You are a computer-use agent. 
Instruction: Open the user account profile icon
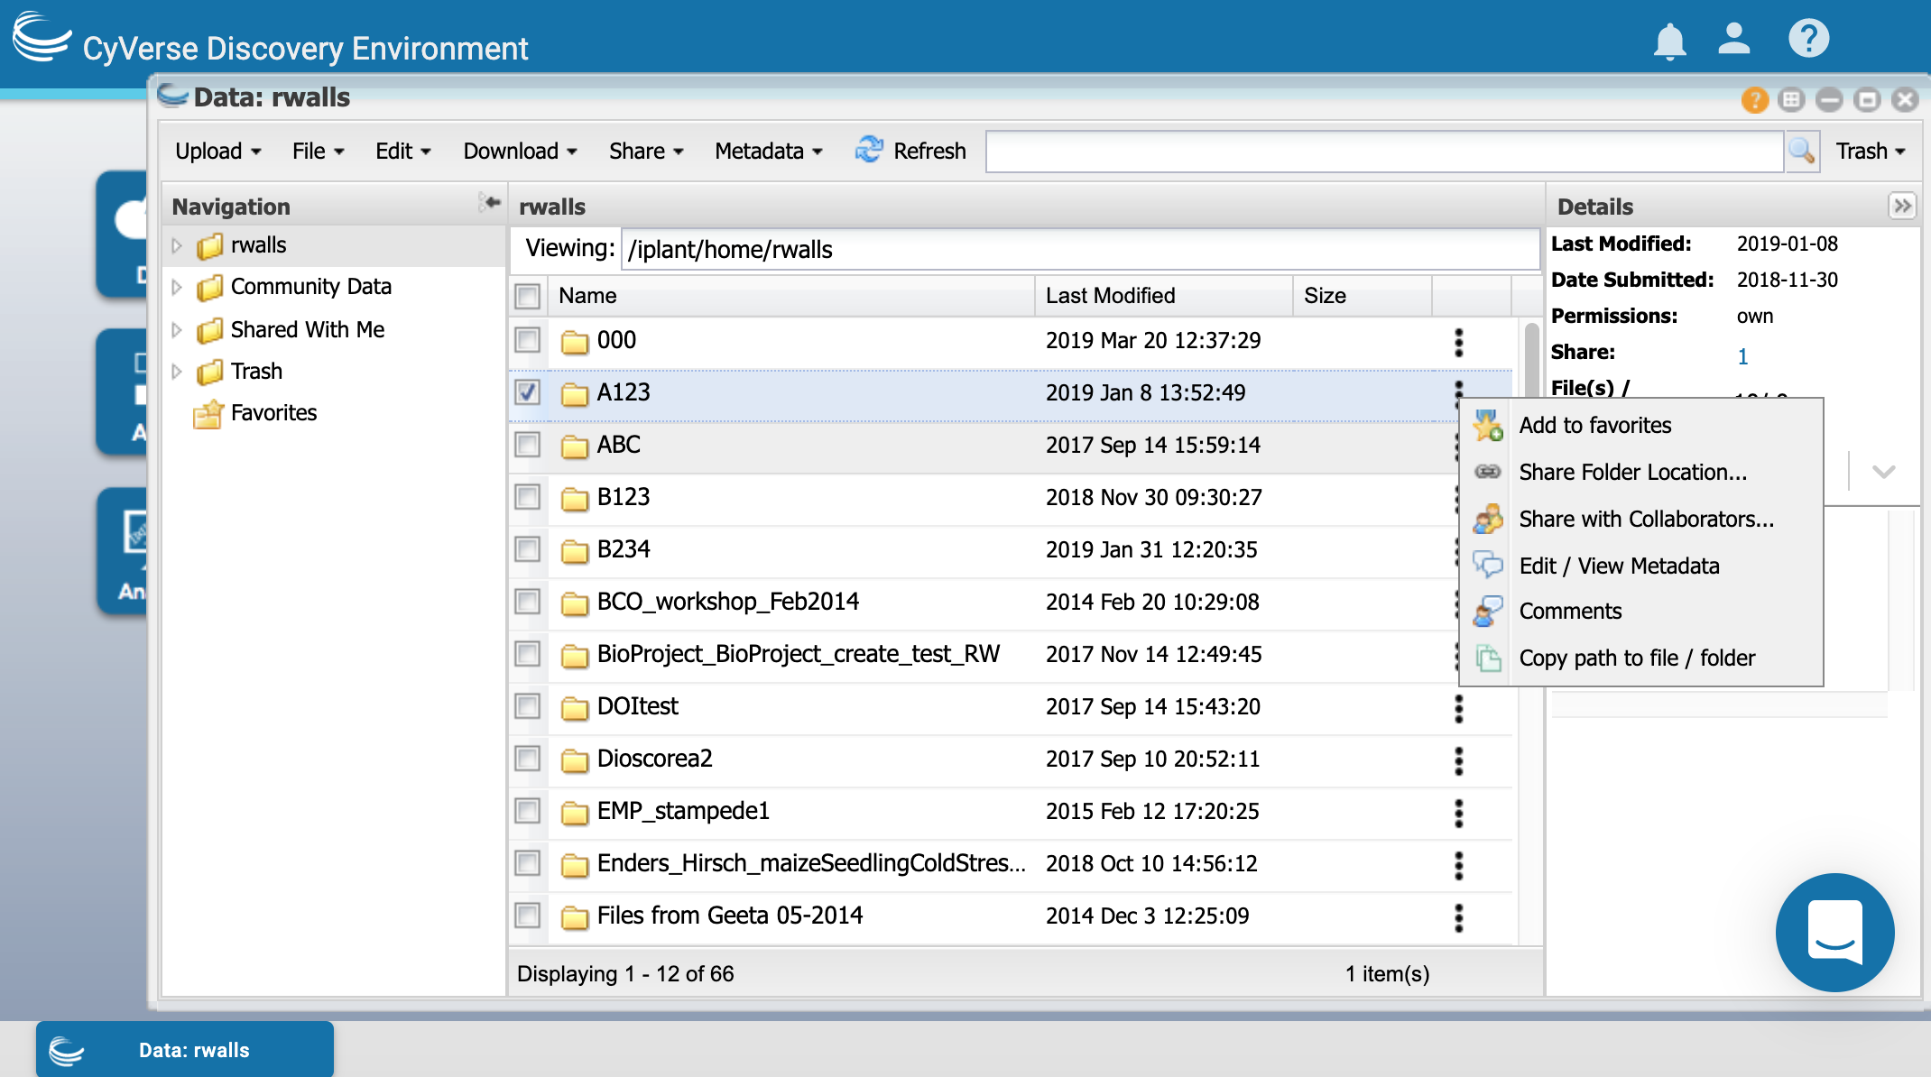(x=1733, y=39)
